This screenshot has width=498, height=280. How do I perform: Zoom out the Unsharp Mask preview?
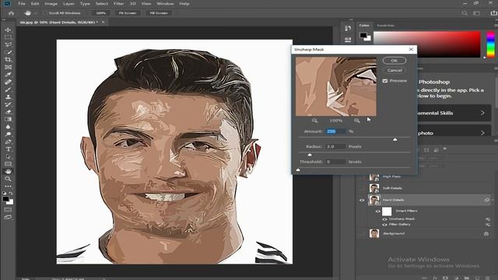pyautogui.click(x=314, y=121)
